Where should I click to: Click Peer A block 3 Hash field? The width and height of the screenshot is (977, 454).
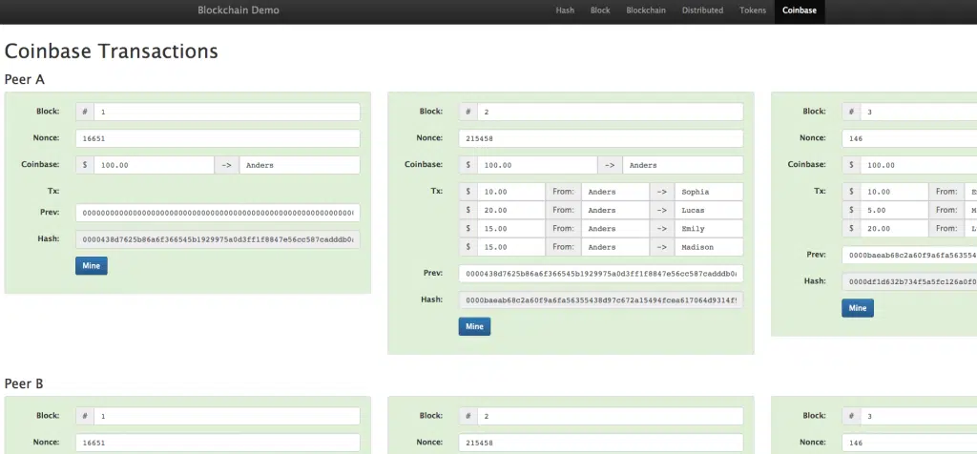point(909,281)
